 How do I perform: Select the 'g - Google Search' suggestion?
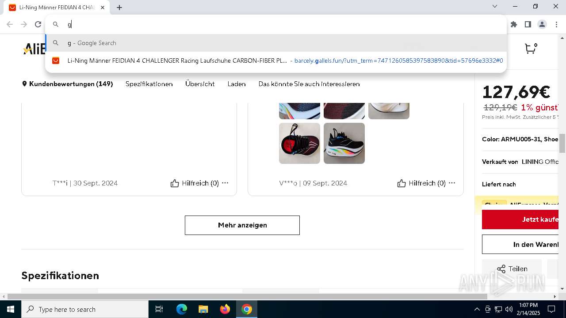point(276,43)
